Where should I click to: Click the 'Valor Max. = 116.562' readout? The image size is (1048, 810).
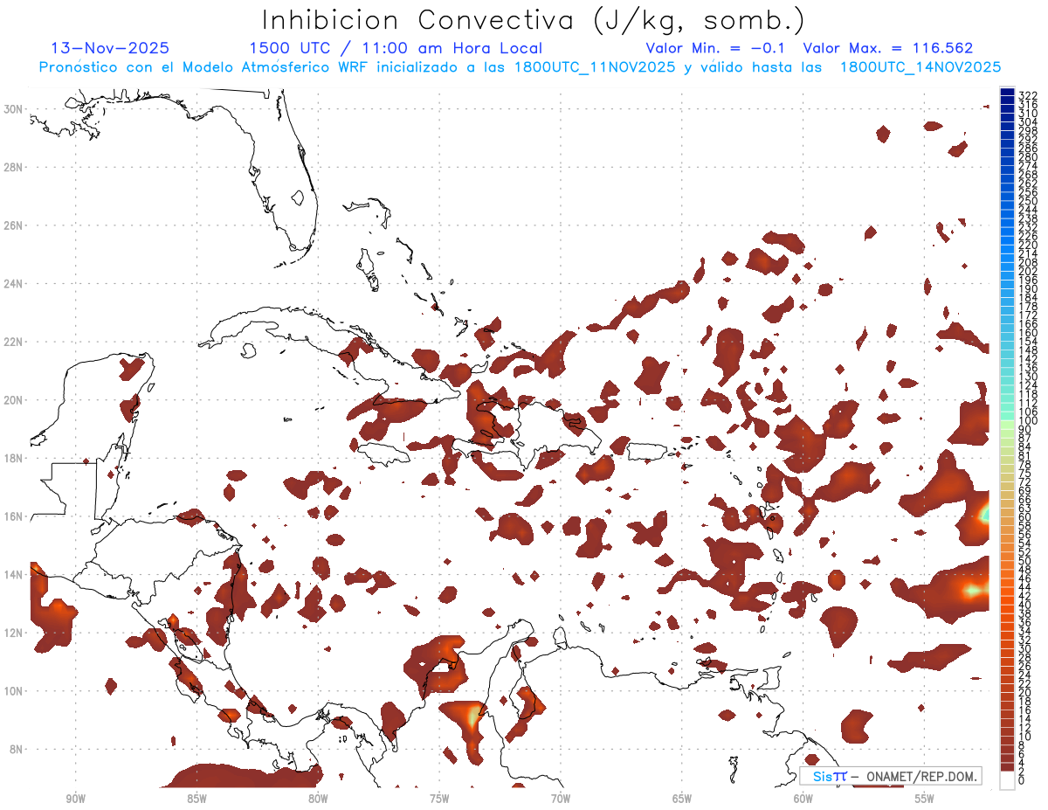tap(888, 48)
